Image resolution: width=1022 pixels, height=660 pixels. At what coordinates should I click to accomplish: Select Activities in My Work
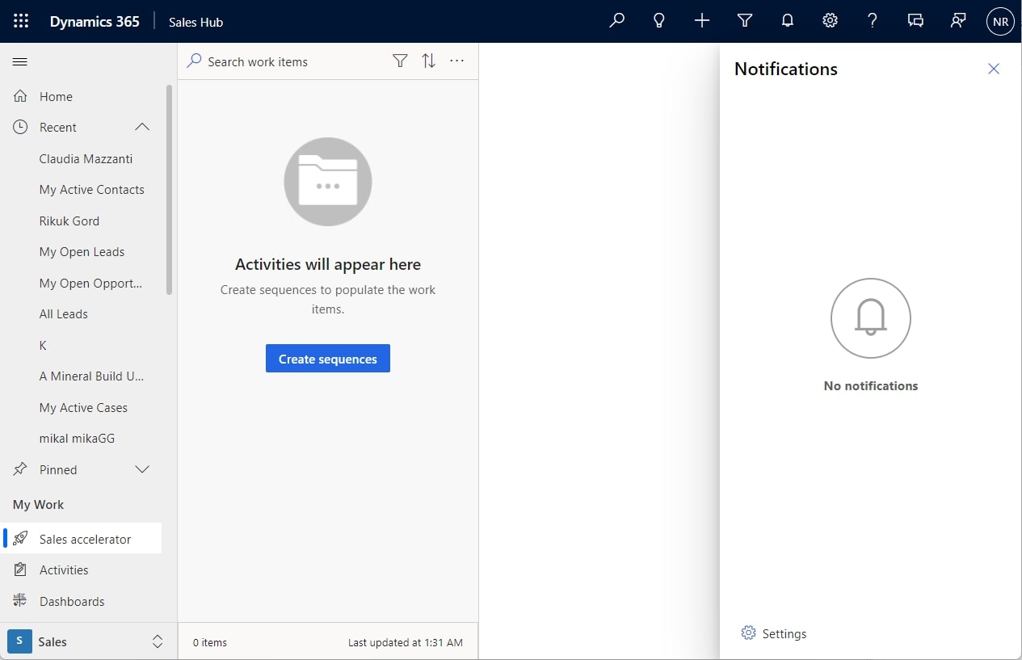click(64, 570)
